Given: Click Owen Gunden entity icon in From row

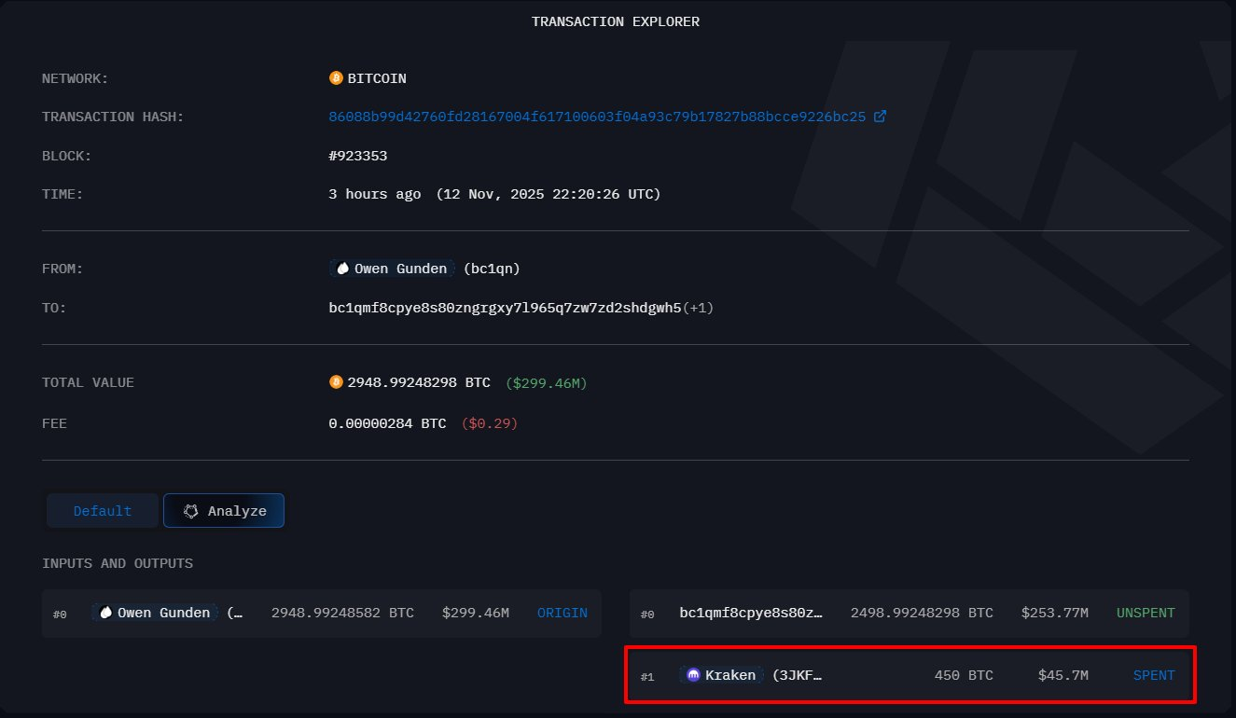Looking at the screenshot, I should (x=342, y=269).
